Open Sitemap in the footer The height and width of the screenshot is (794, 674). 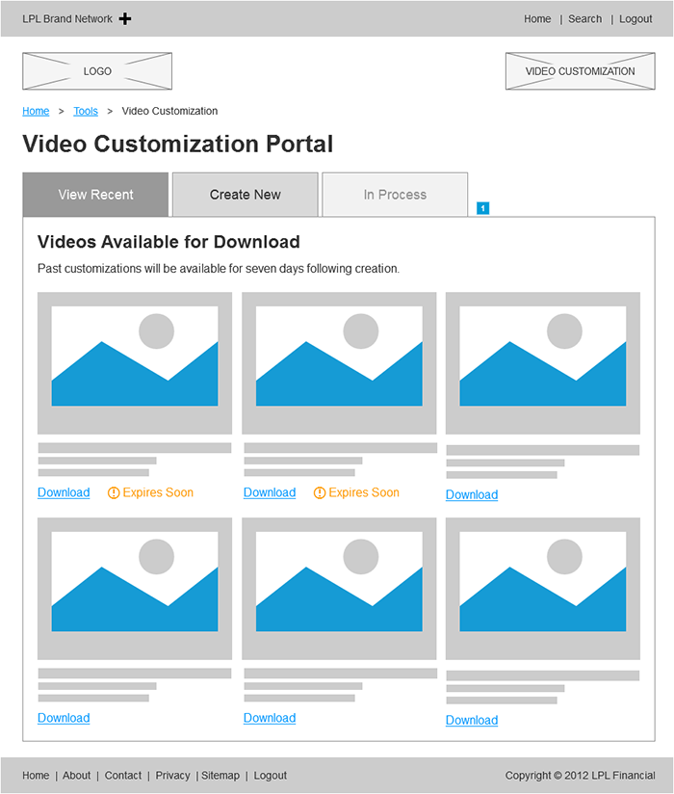pyautogui.click(x=220, y=776)
